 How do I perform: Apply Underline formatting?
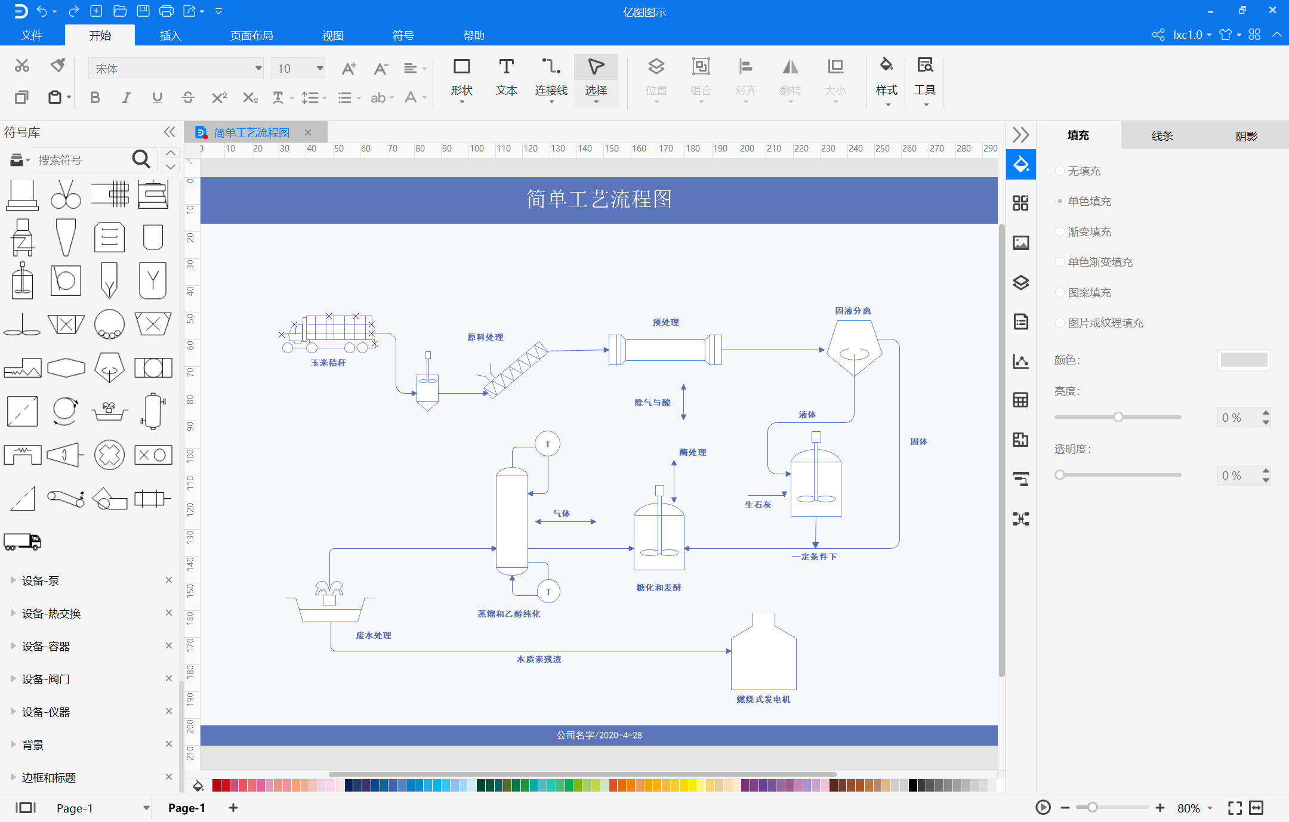[x=157, y=98]
